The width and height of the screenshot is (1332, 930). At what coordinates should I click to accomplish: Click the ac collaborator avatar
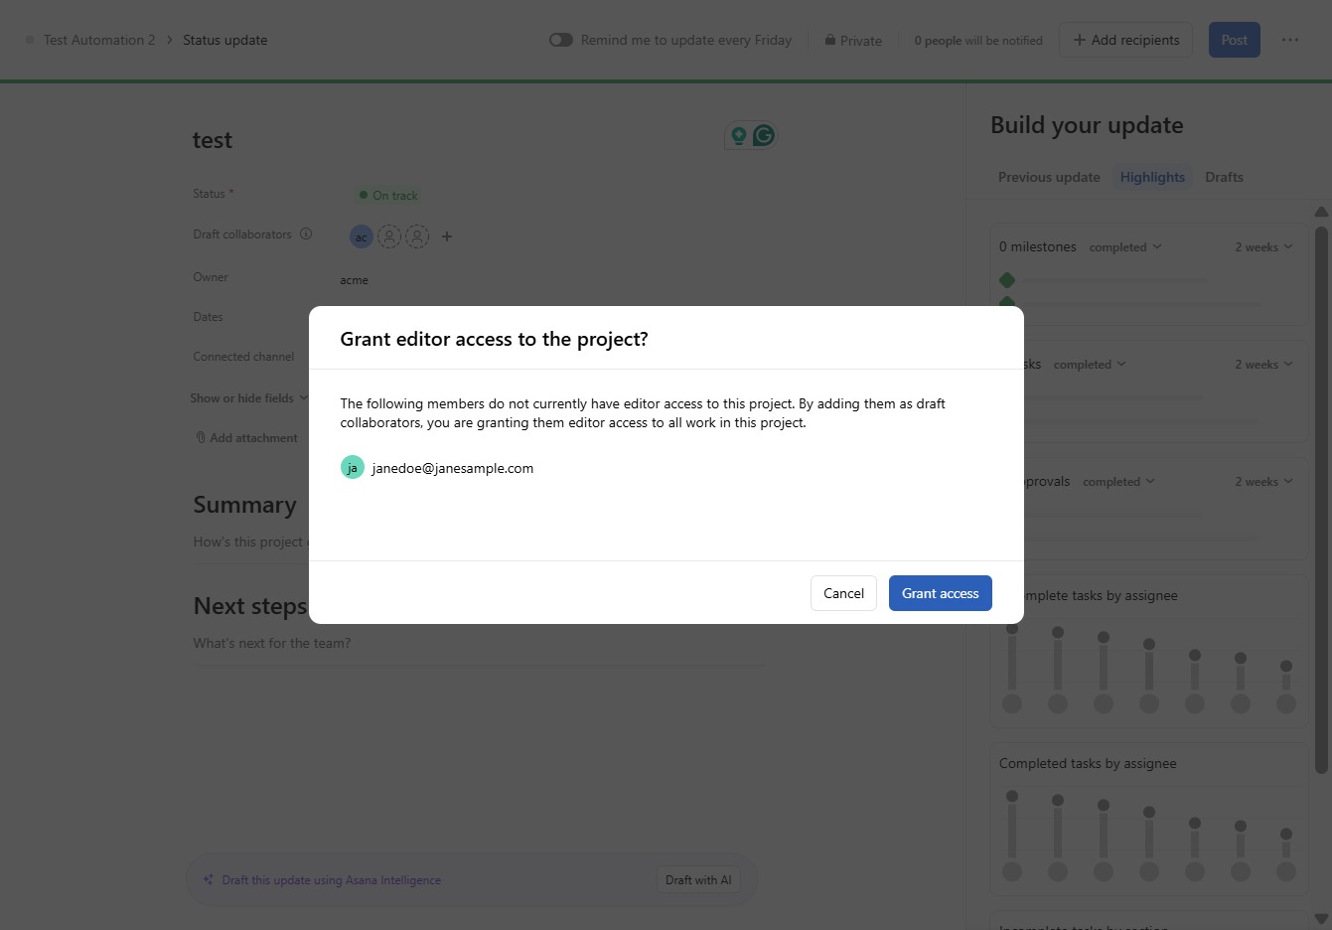361,236
